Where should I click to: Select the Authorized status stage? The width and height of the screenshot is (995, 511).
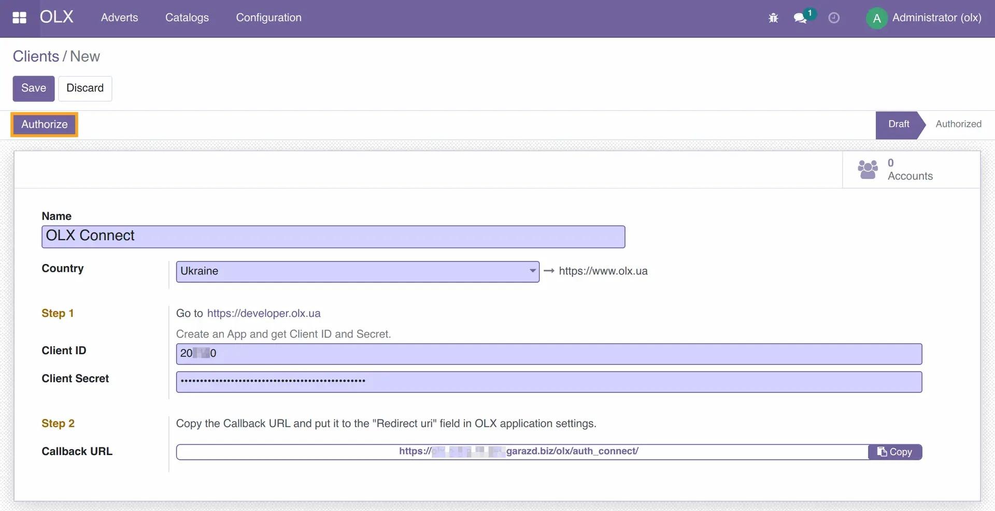tap(958, 124)
